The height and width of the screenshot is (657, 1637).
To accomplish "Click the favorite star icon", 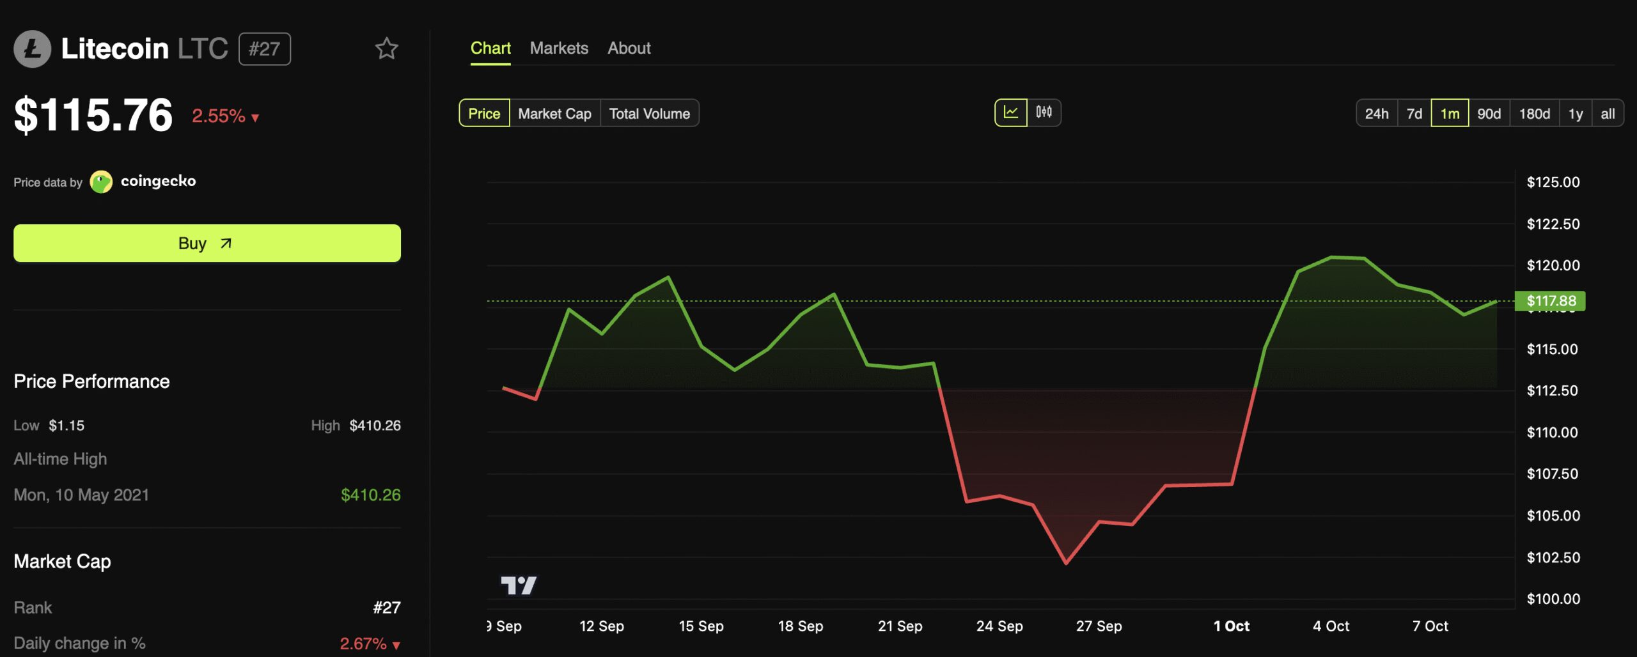I will pos(386,49).
